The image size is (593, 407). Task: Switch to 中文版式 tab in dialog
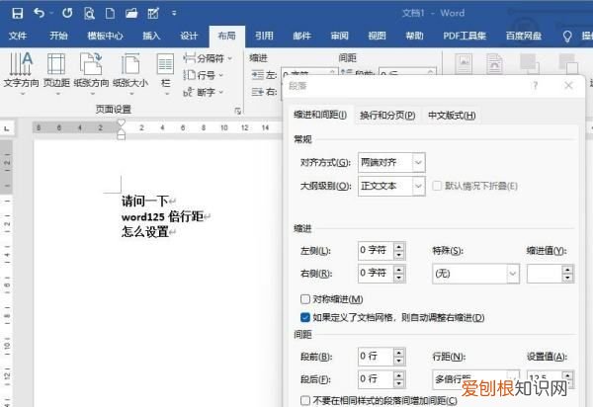pyautogui.click(x=452, y=116)
